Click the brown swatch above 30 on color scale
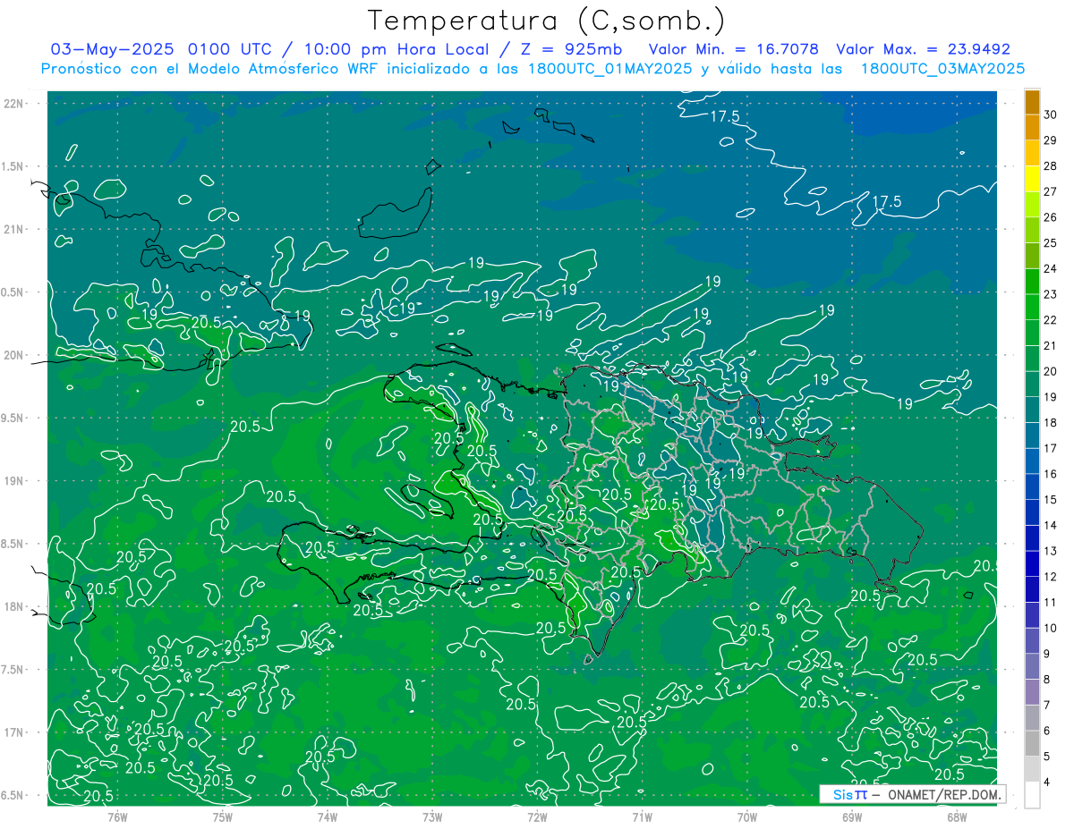The height and width of the screenshot is (829, 1074). 1032,103
